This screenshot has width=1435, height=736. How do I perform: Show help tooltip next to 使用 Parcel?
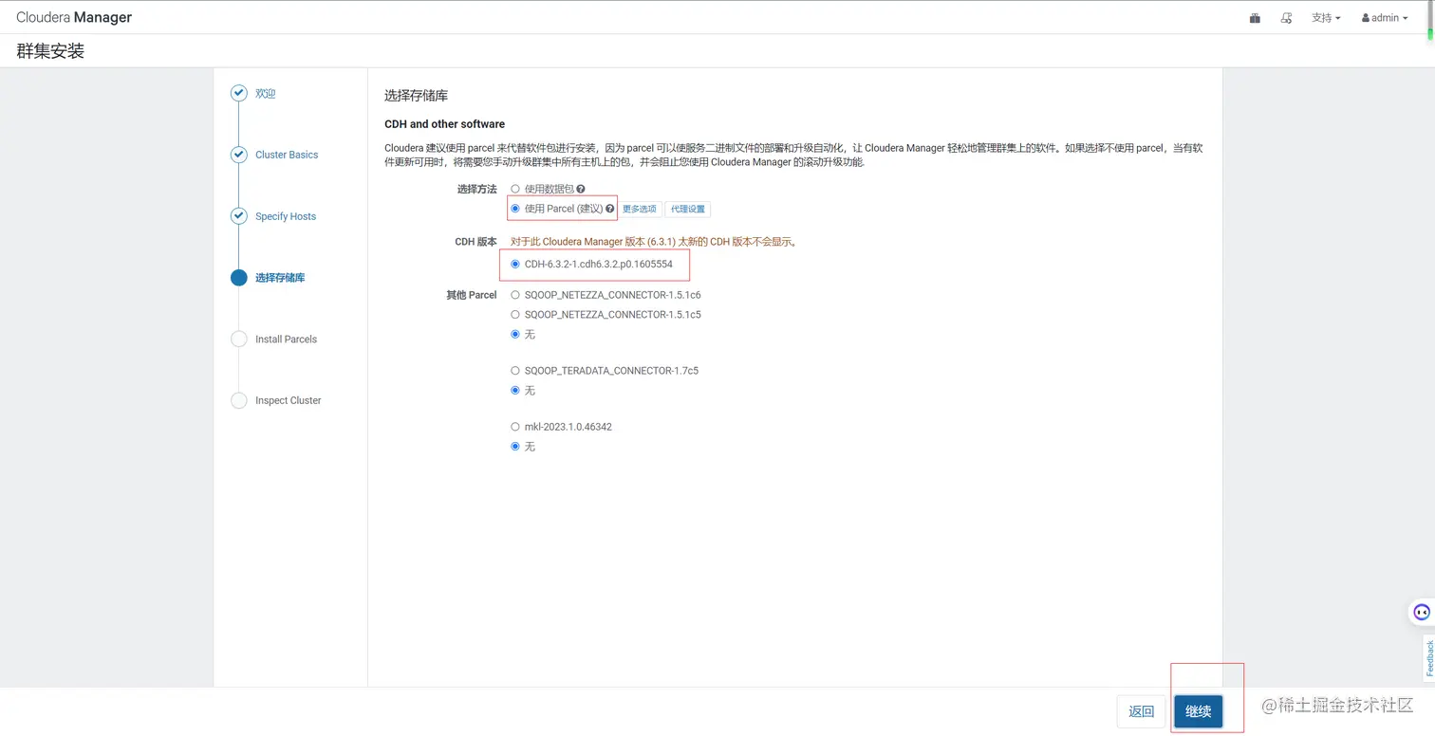(x=610, y=209)
